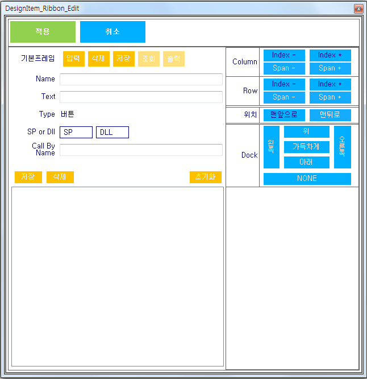Select the 입력 base frame button
Viewport: 367px width, 379px height.
coord(74,59)
